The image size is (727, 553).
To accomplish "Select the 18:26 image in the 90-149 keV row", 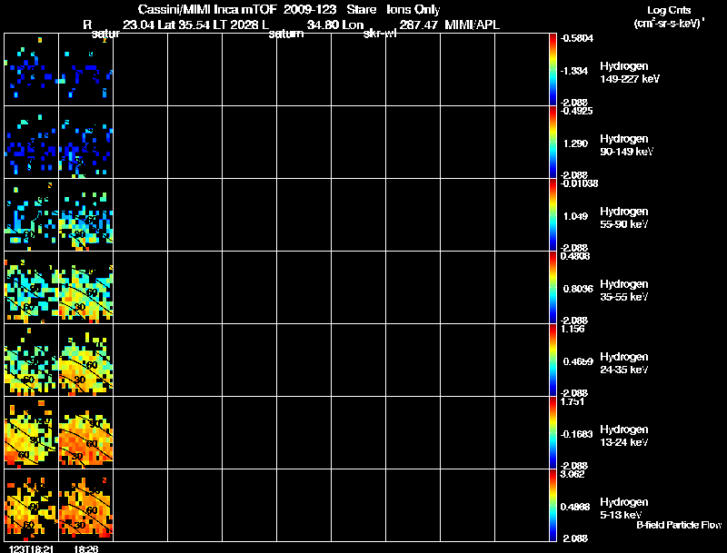I will [85, 143].
